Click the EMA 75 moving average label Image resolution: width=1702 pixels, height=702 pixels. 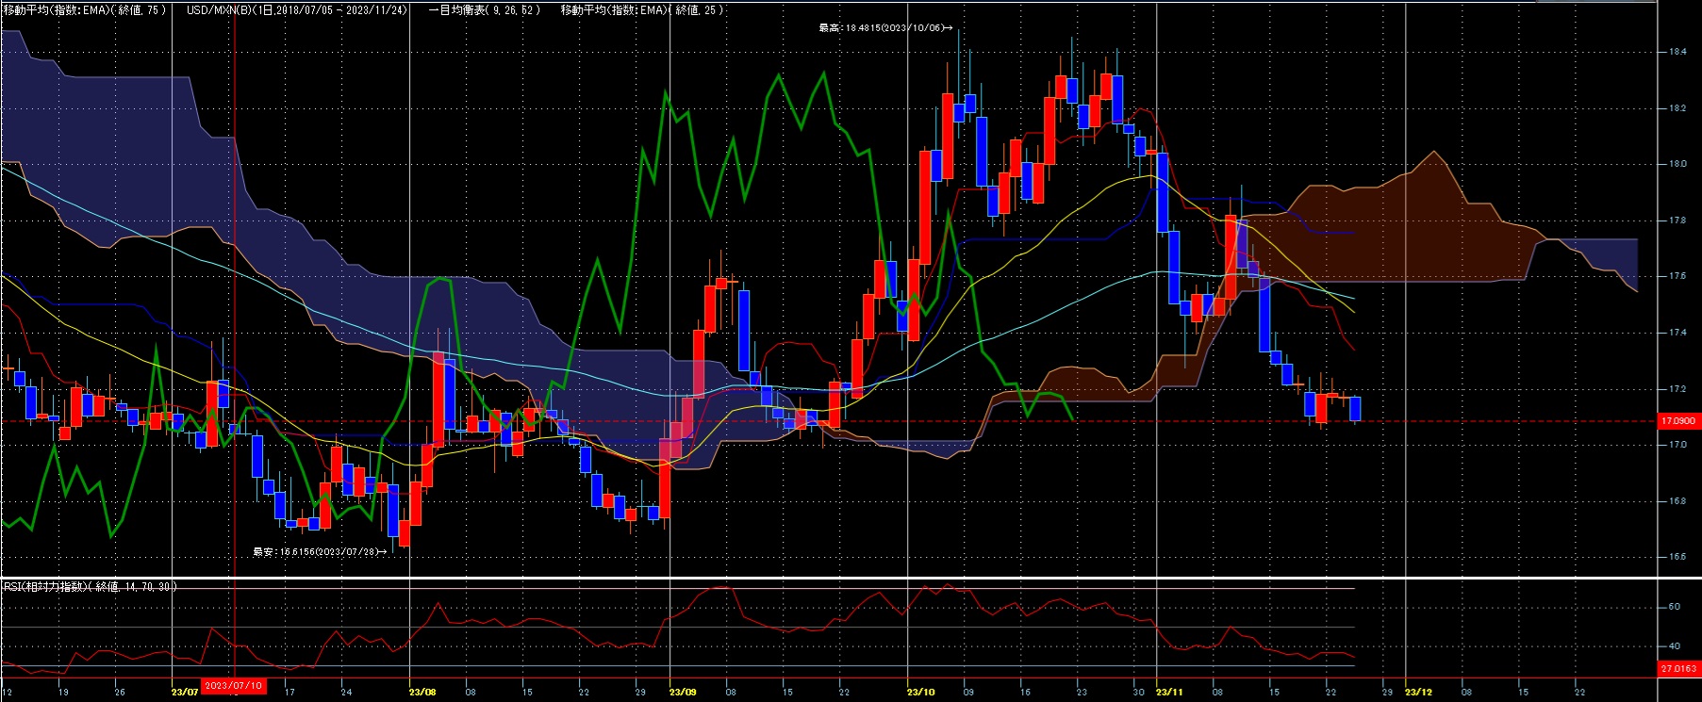point(85,9)
